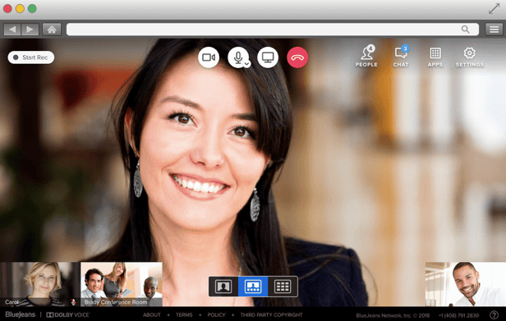This screenshot has height=321, width=506.
Task: Open the Terms link
Action: click(184, 315)
